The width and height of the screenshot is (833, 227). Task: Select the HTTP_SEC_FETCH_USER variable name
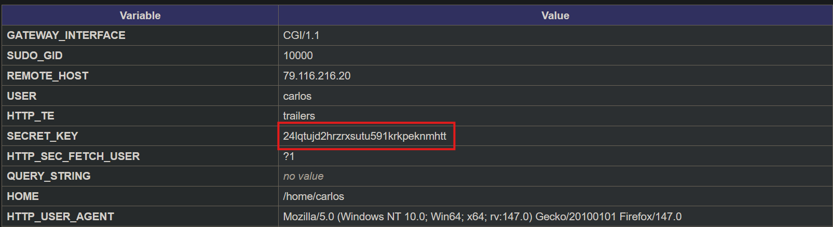73,156
